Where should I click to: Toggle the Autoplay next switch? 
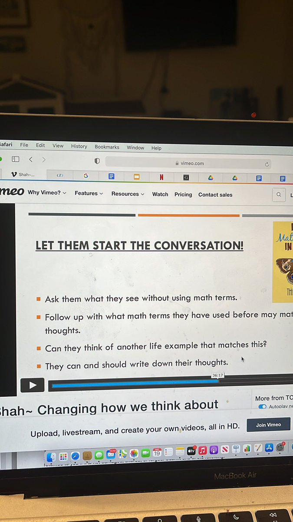(x=262, y=407)
